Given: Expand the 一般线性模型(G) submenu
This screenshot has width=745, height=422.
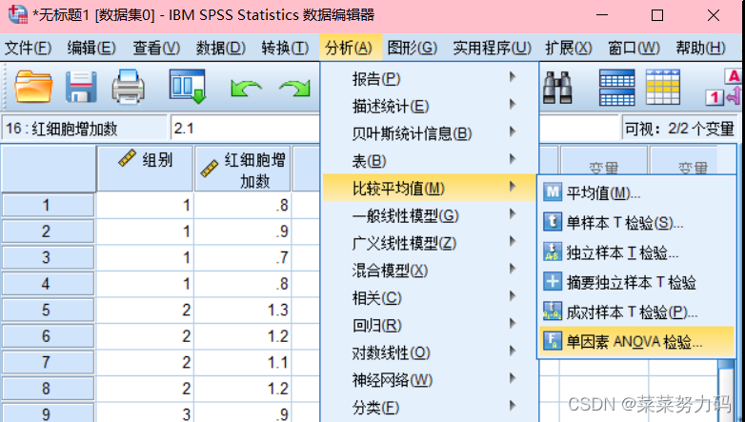Looking at the screenshot, I should (x=405, y=215).
